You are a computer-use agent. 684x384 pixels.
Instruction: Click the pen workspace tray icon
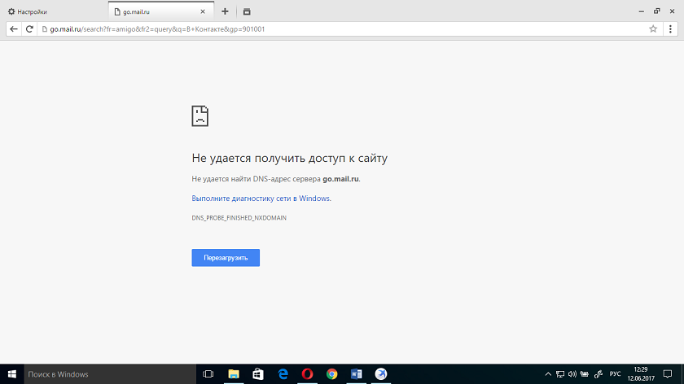tap(598, 374)
